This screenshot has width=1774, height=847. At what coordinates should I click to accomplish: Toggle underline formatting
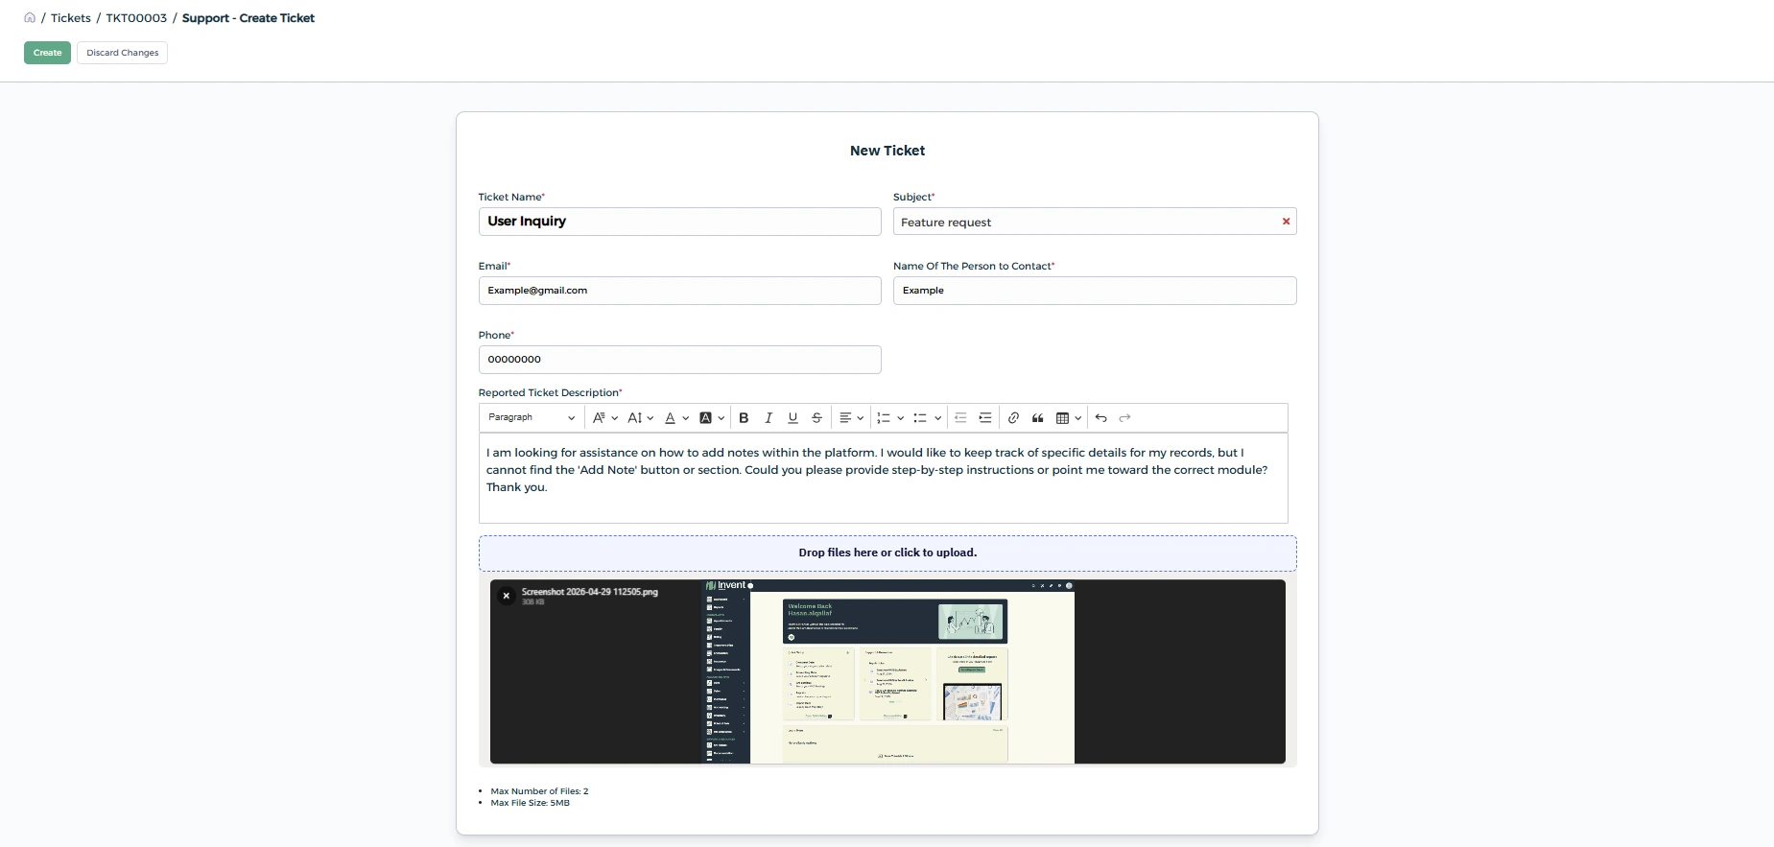tap(792, 418)
